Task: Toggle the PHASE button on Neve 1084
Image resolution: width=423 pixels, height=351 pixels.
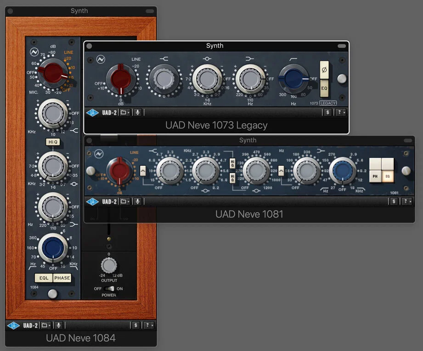Action: click(62, 278)
